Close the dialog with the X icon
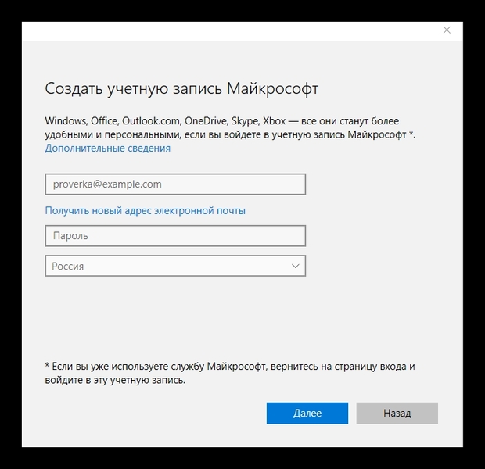Image resolution: width=485 pixels, height=469 pixels. 447,30
